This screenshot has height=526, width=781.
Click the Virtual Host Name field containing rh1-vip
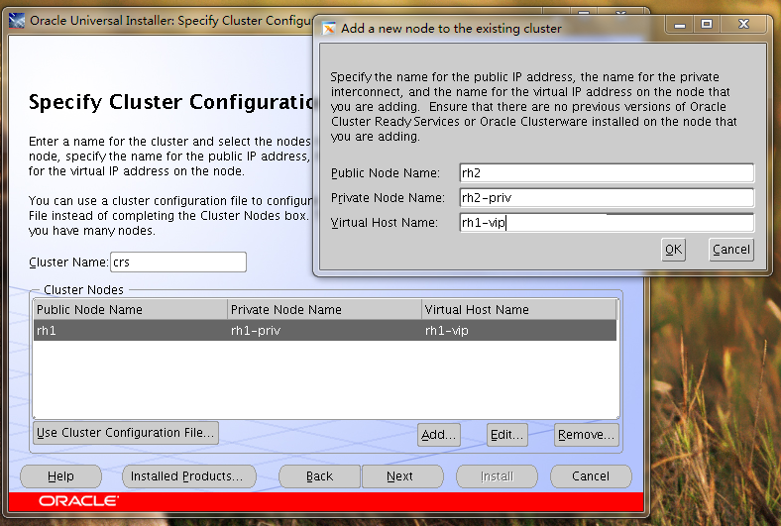pos(607,223)
